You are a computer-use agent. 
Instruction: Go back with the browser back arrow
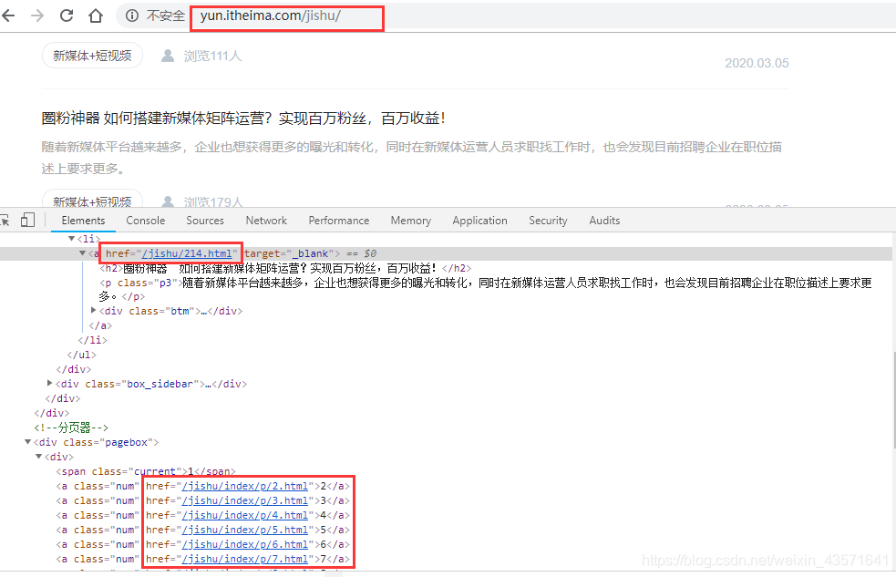[x=8, y=15]
